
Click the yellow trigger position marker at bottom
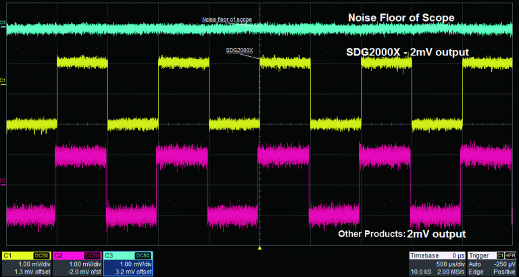click(x=259, y=248)
